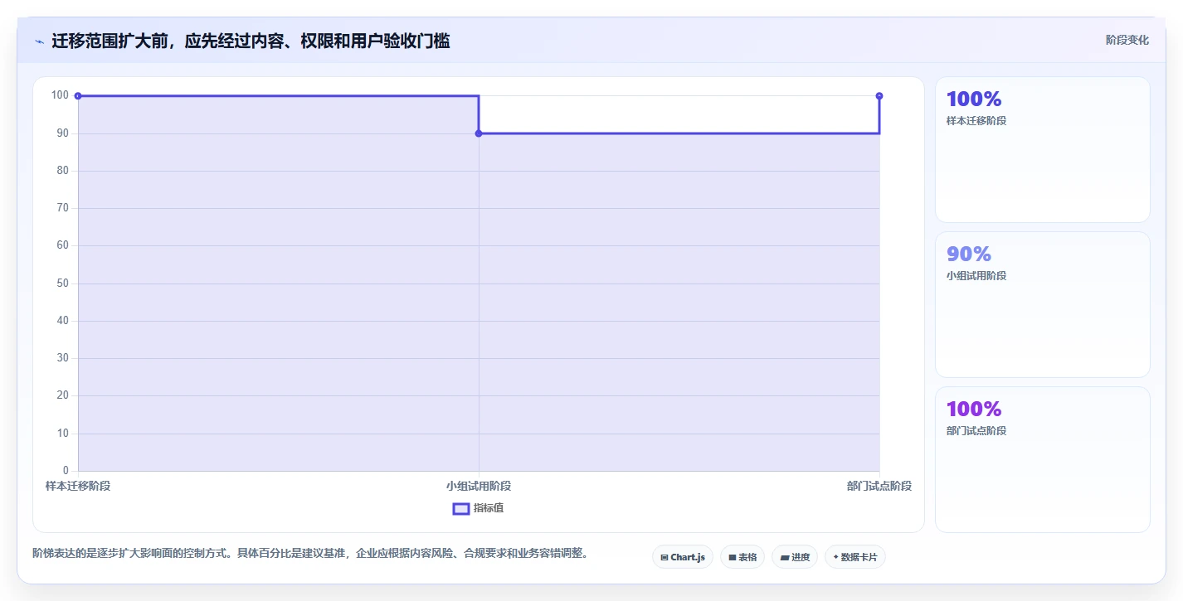Click the 阶段变化 label in the header
The width and height of the screenshot is (1183, 601).
[1127, 40]
